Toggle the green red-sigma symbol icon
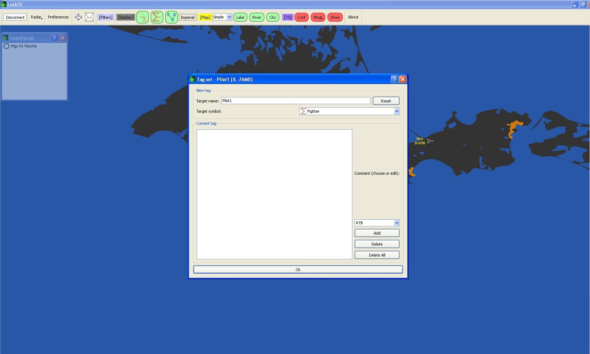This screenshot has height=354, width=590. pos(157,17)
